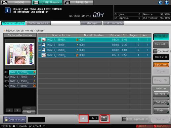
Task: Select item 001 in Tâche sélectionnée list
Action: coord(22,72)
